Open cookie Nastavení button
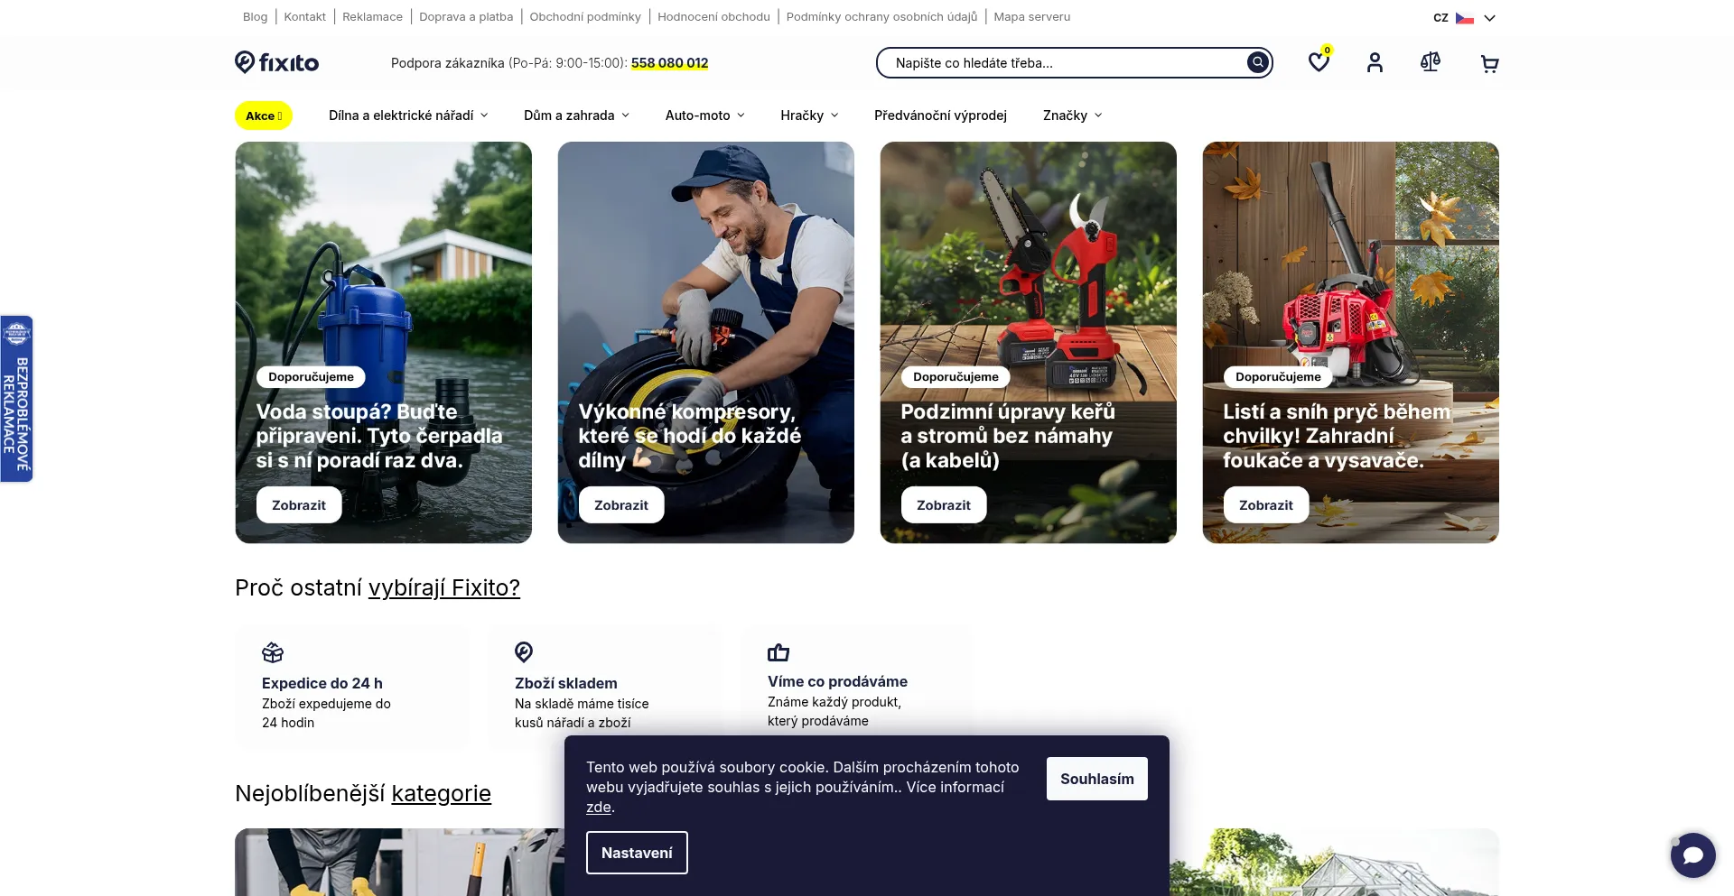The height and width of the screenshot is (896, 1734). pyautogui.click(x=637, y=853)
